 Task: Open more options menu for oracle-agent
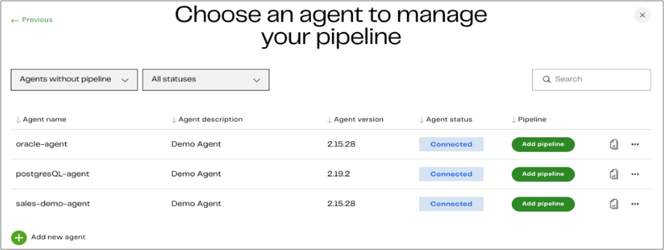[x=635, y=145]
